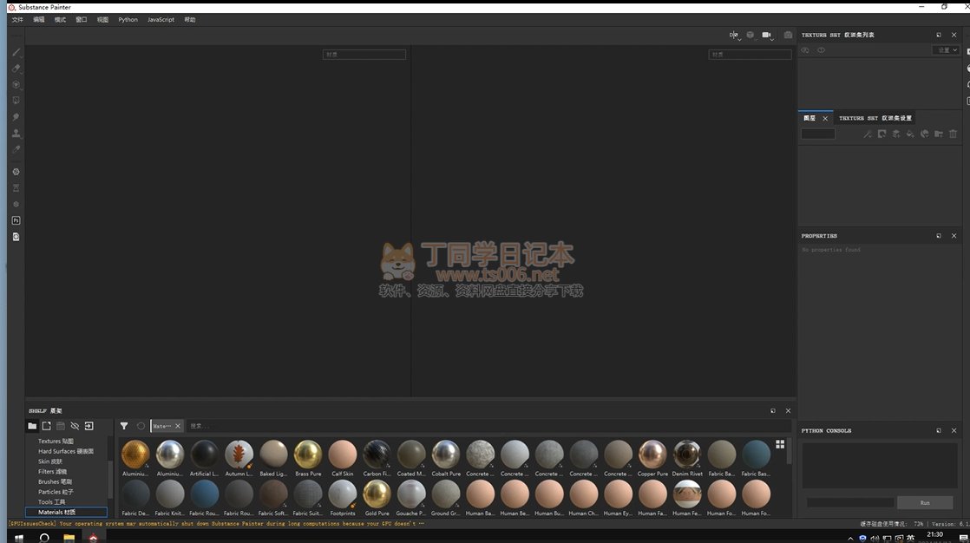Screen dimensions: 970x543
Task: Open the 设置 dropdown in Texture Set list
Action: tap(947, 50)
